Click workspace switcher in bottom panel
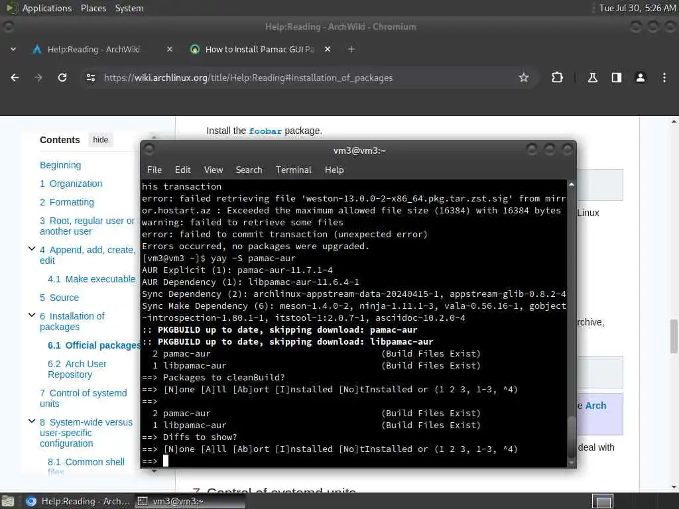Screen dimensions: 679x509 602,501
